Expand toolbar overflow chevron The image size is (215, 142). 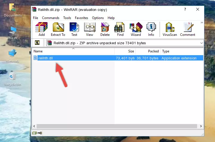[202, 22]
